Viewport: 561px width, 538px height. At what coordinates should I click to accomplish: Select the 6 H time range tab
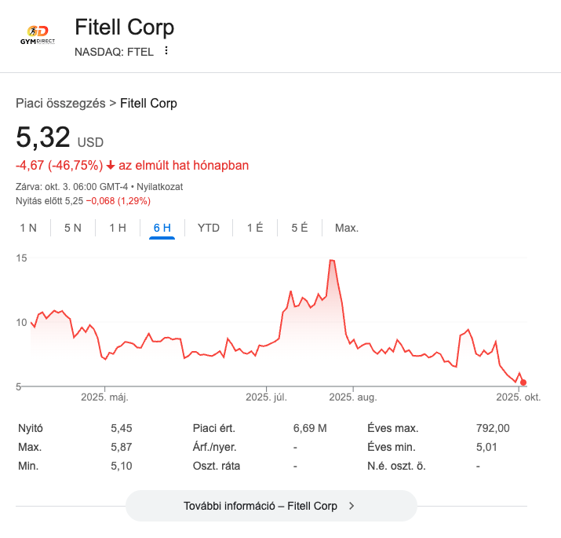(162, 228)
